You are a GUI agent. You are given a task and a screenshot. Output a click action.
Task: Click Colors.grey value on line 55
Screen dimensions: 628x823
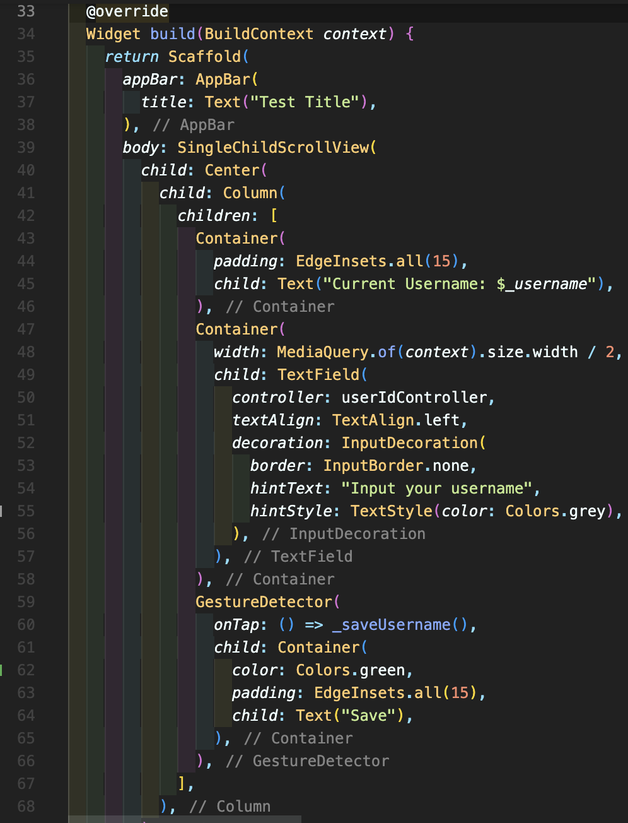555,511
